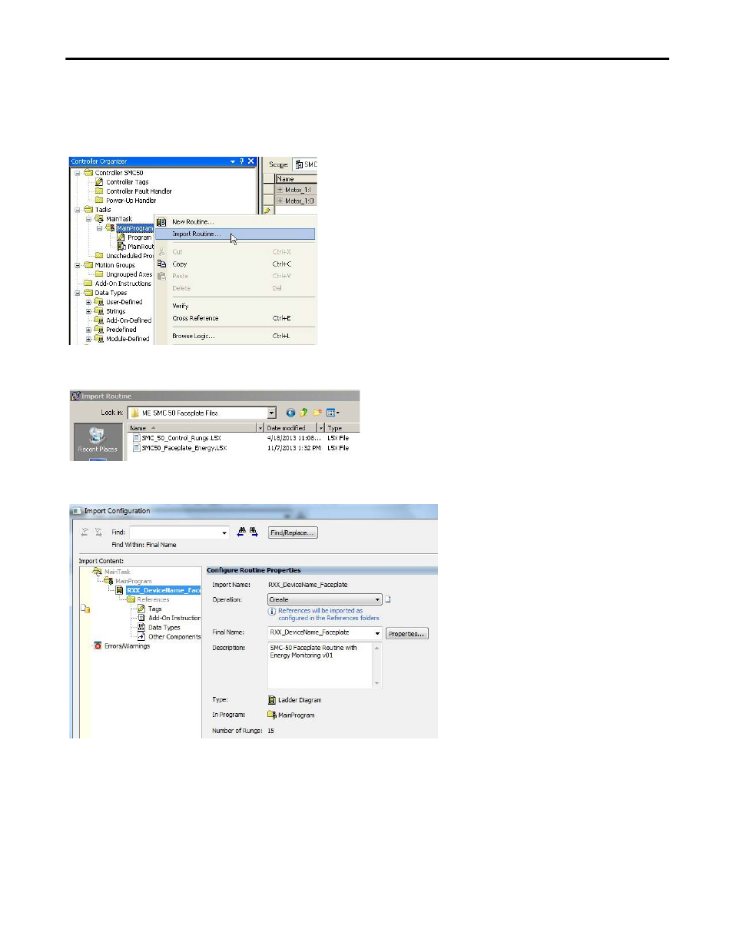Click the Find Previous binoculars icon

click(241, 532)
